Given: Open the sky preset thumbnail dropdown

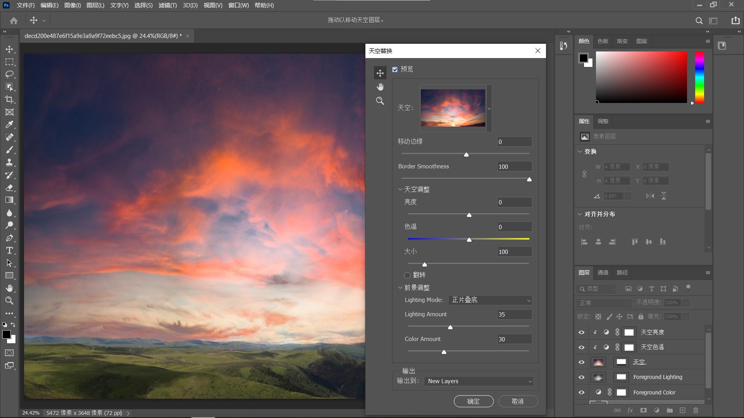Looking at the screenshot, I should 489,109.
